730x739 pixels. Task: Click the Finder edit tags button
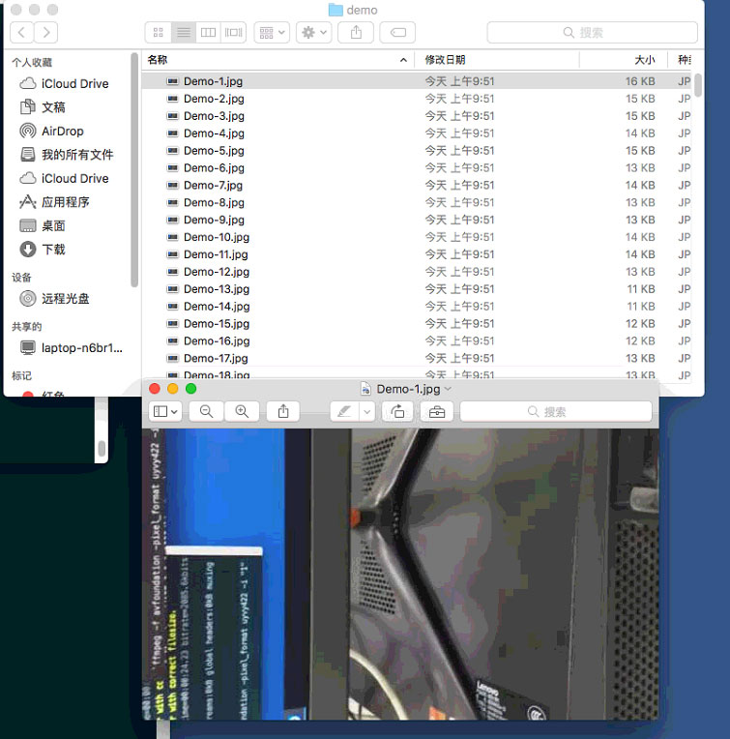[x=397, y=33]
